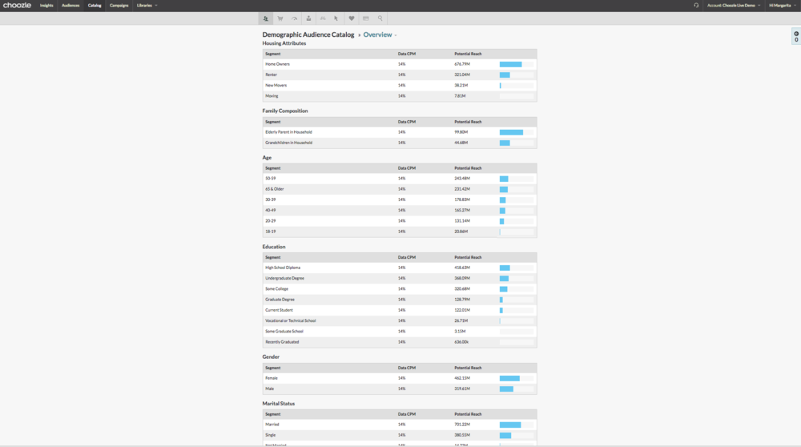801x447 pixels.
Task: Open the Insights menu
Action: click(x=46, y=6)
